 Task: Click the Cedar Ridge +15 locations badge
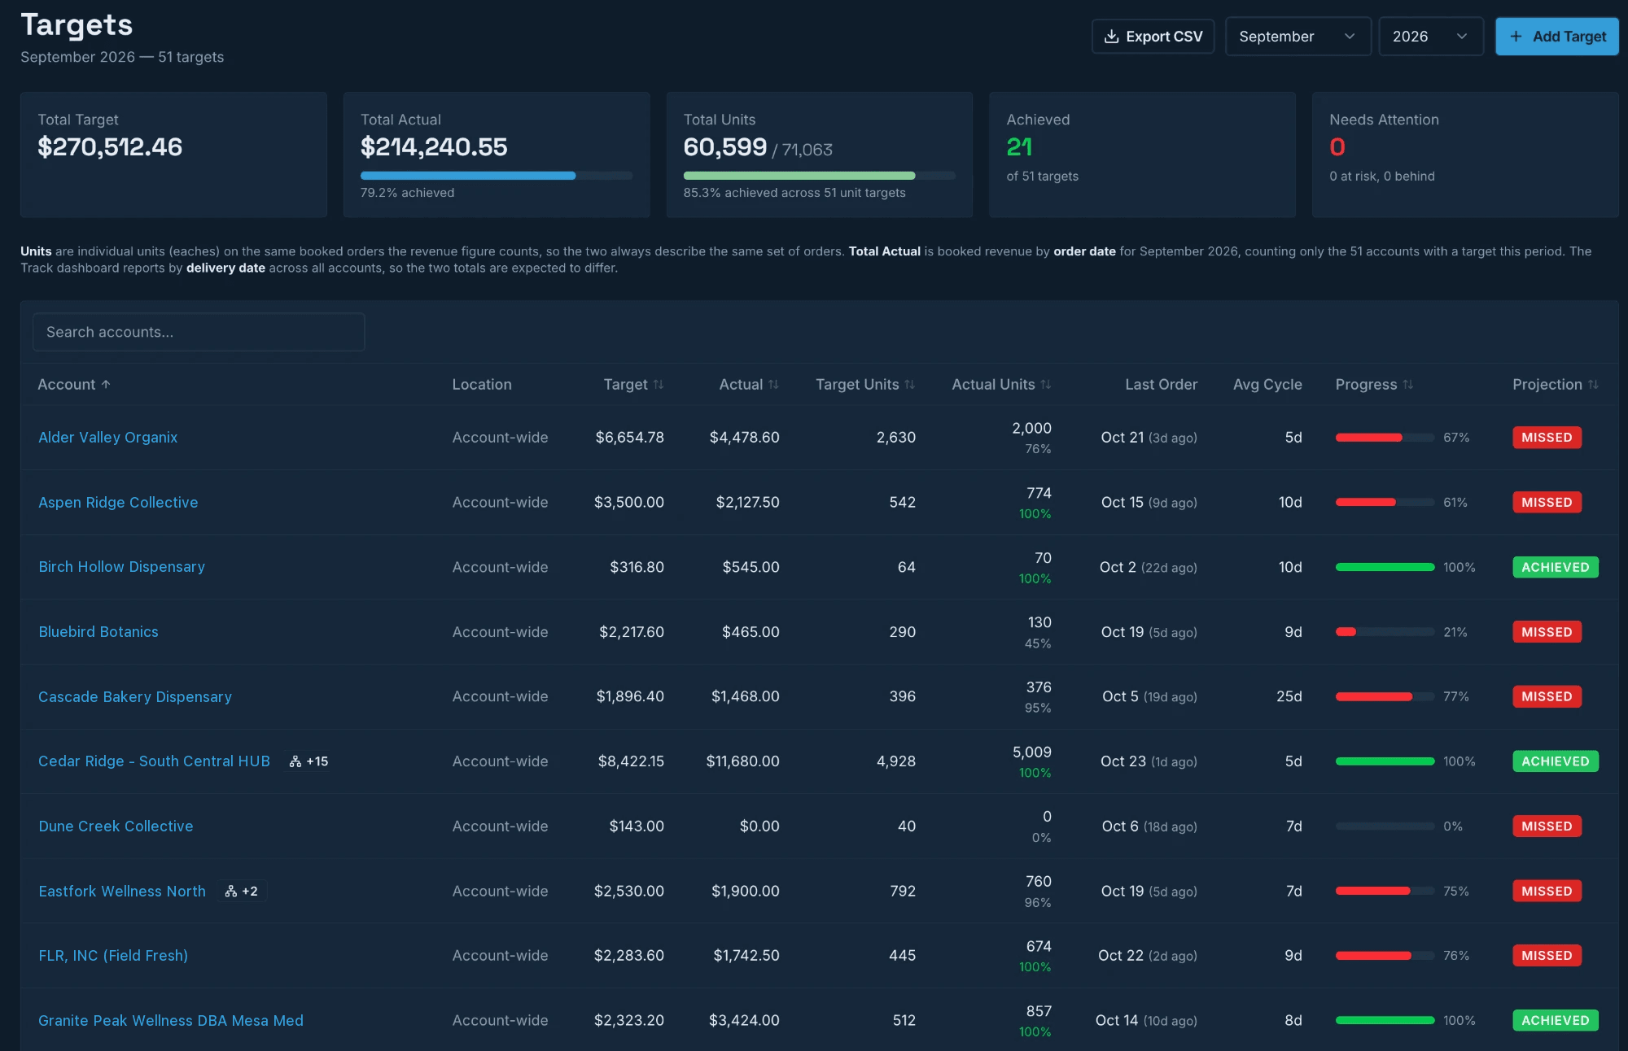309,761
